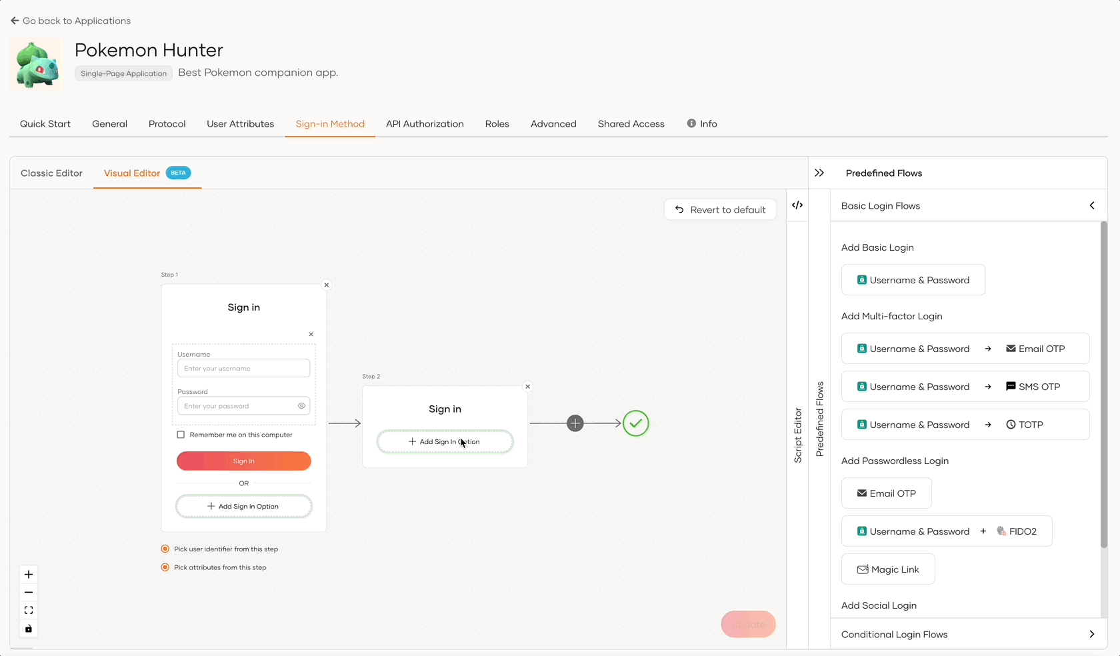Add Username & Password with TOTP flow
The width and height of the screenshot is (1120, 656).
[x=965, y=425]
